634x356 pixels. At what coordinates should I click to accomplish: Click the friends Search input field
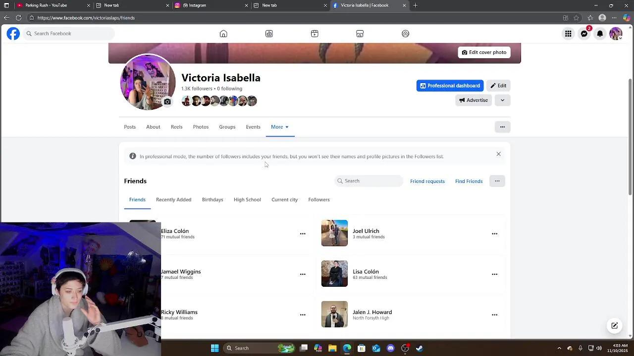coord(371,181)
